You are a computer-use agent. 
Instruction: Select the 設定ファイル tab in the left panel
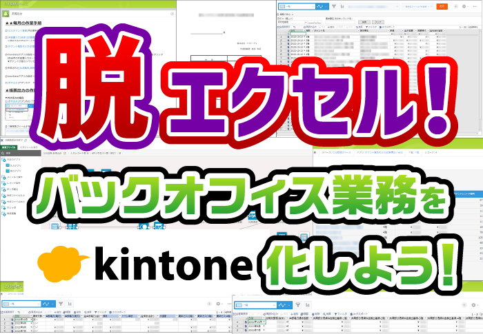pyautogui.click(x=8, y=147)
